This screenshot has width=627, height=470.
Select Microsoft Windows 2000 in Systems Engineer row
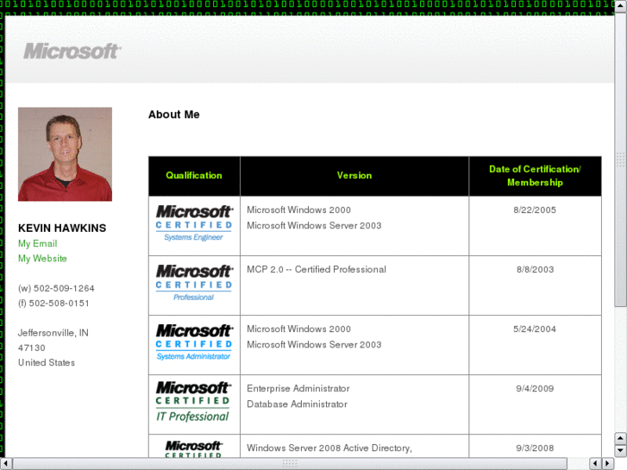coord(298,210)
